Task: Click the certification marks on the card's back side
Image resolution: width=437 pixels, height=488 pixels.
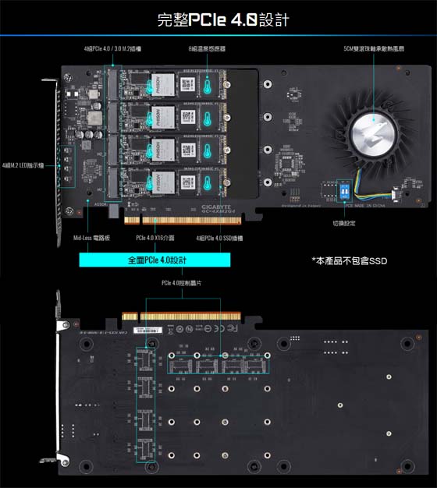Action: click(202, 329)
